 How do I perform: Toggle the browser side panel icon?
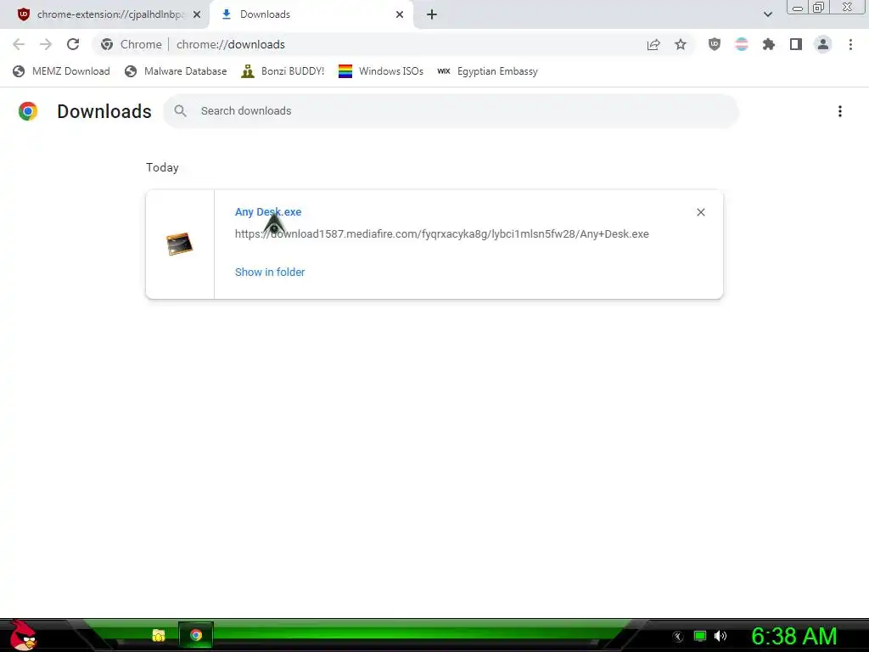pos(796,44)
